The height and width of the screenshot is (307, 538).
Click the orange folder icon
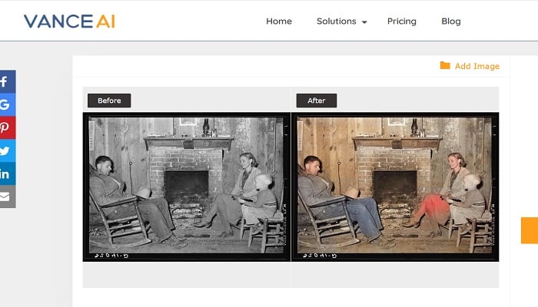[x=445, y=65]
